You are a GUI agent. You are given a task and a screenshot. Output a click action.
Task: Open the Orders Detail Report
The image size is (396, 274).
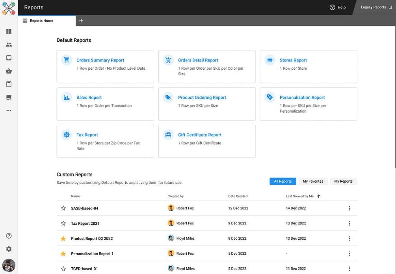(198, 60)
